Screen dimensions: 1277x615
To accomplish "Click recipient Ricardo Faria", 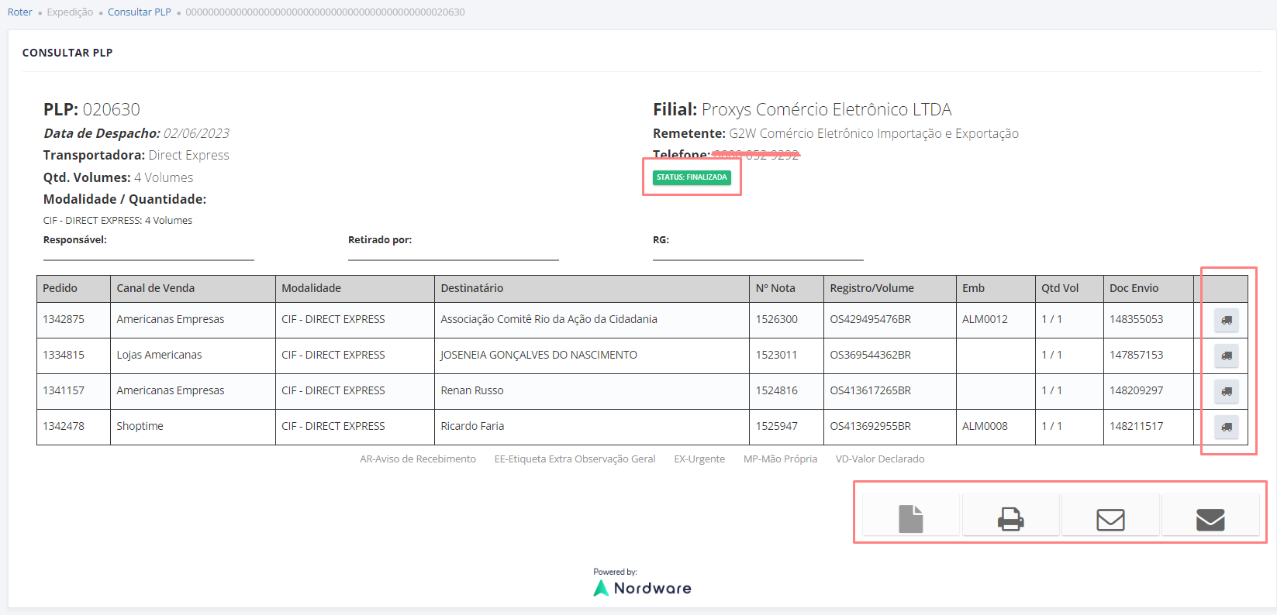I will [472, 426].
